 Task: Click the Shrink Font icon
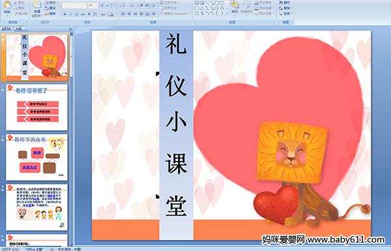[108, 5]
